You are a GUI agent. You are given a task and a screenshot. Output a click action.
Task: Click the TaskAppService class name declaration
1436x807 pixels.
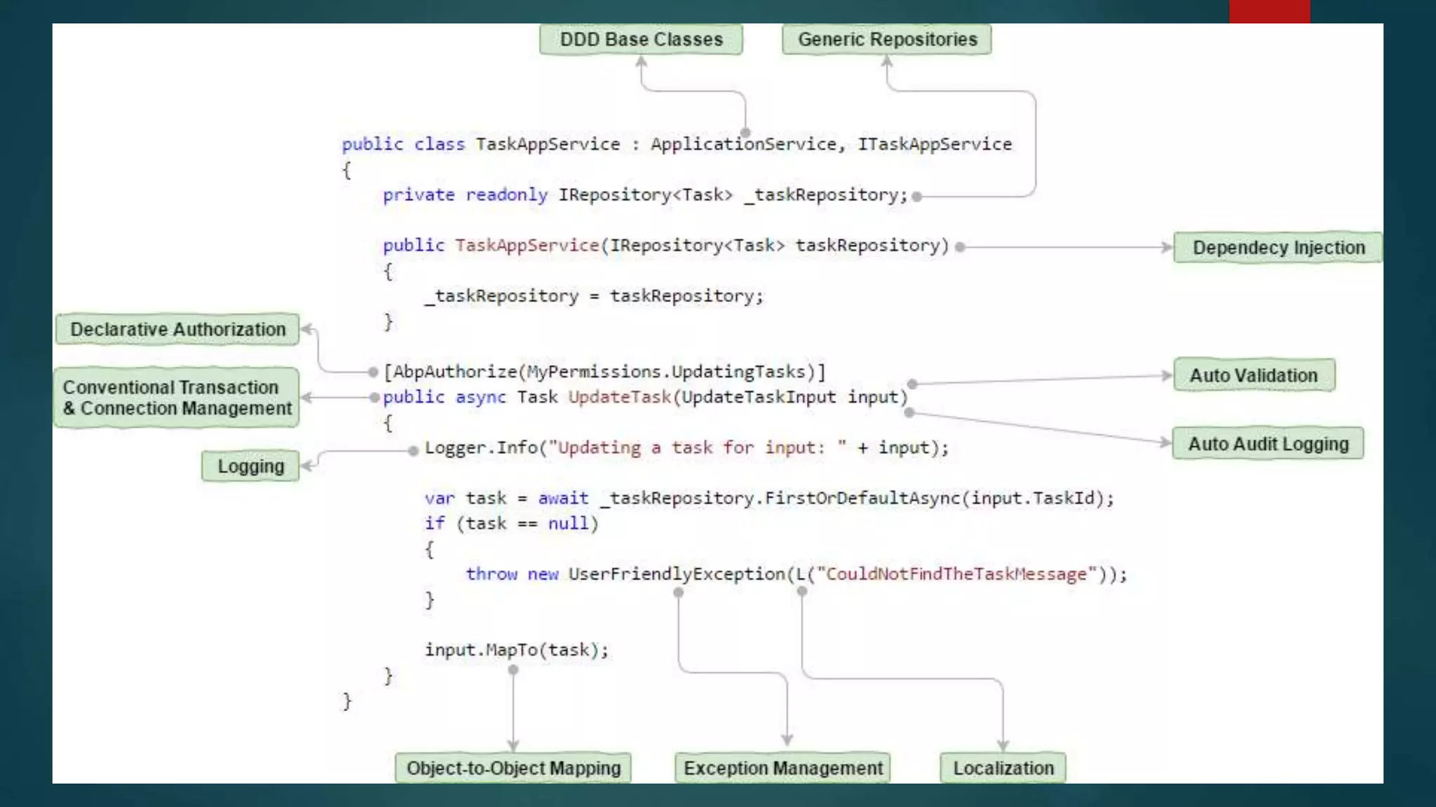coord(548,144)
